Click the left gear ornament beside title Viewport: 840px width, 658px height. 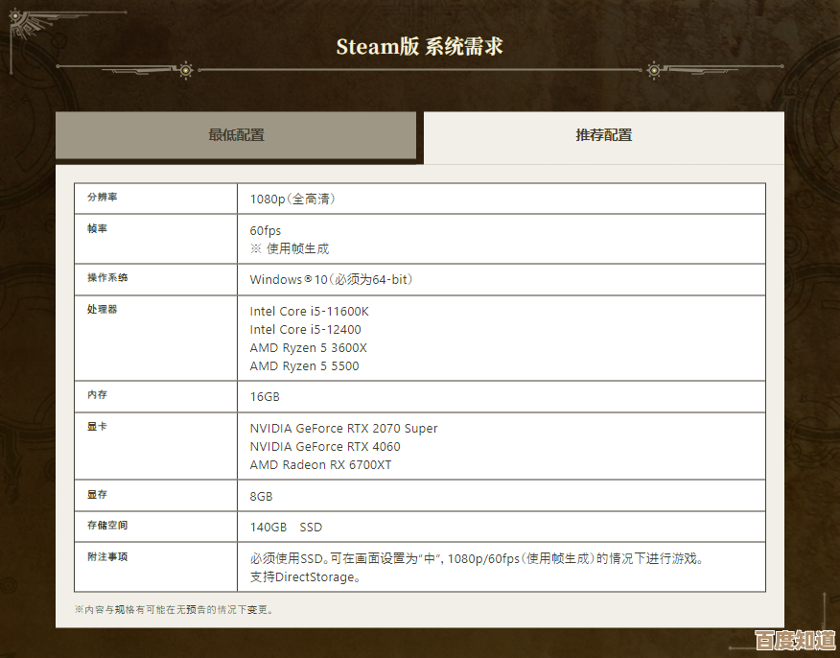click(x=186, y=69)
